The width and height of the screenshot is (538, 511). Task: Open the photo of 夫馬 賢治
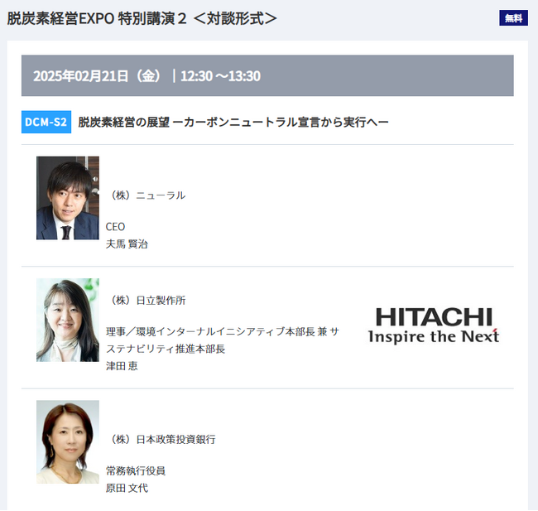point(68,198)
